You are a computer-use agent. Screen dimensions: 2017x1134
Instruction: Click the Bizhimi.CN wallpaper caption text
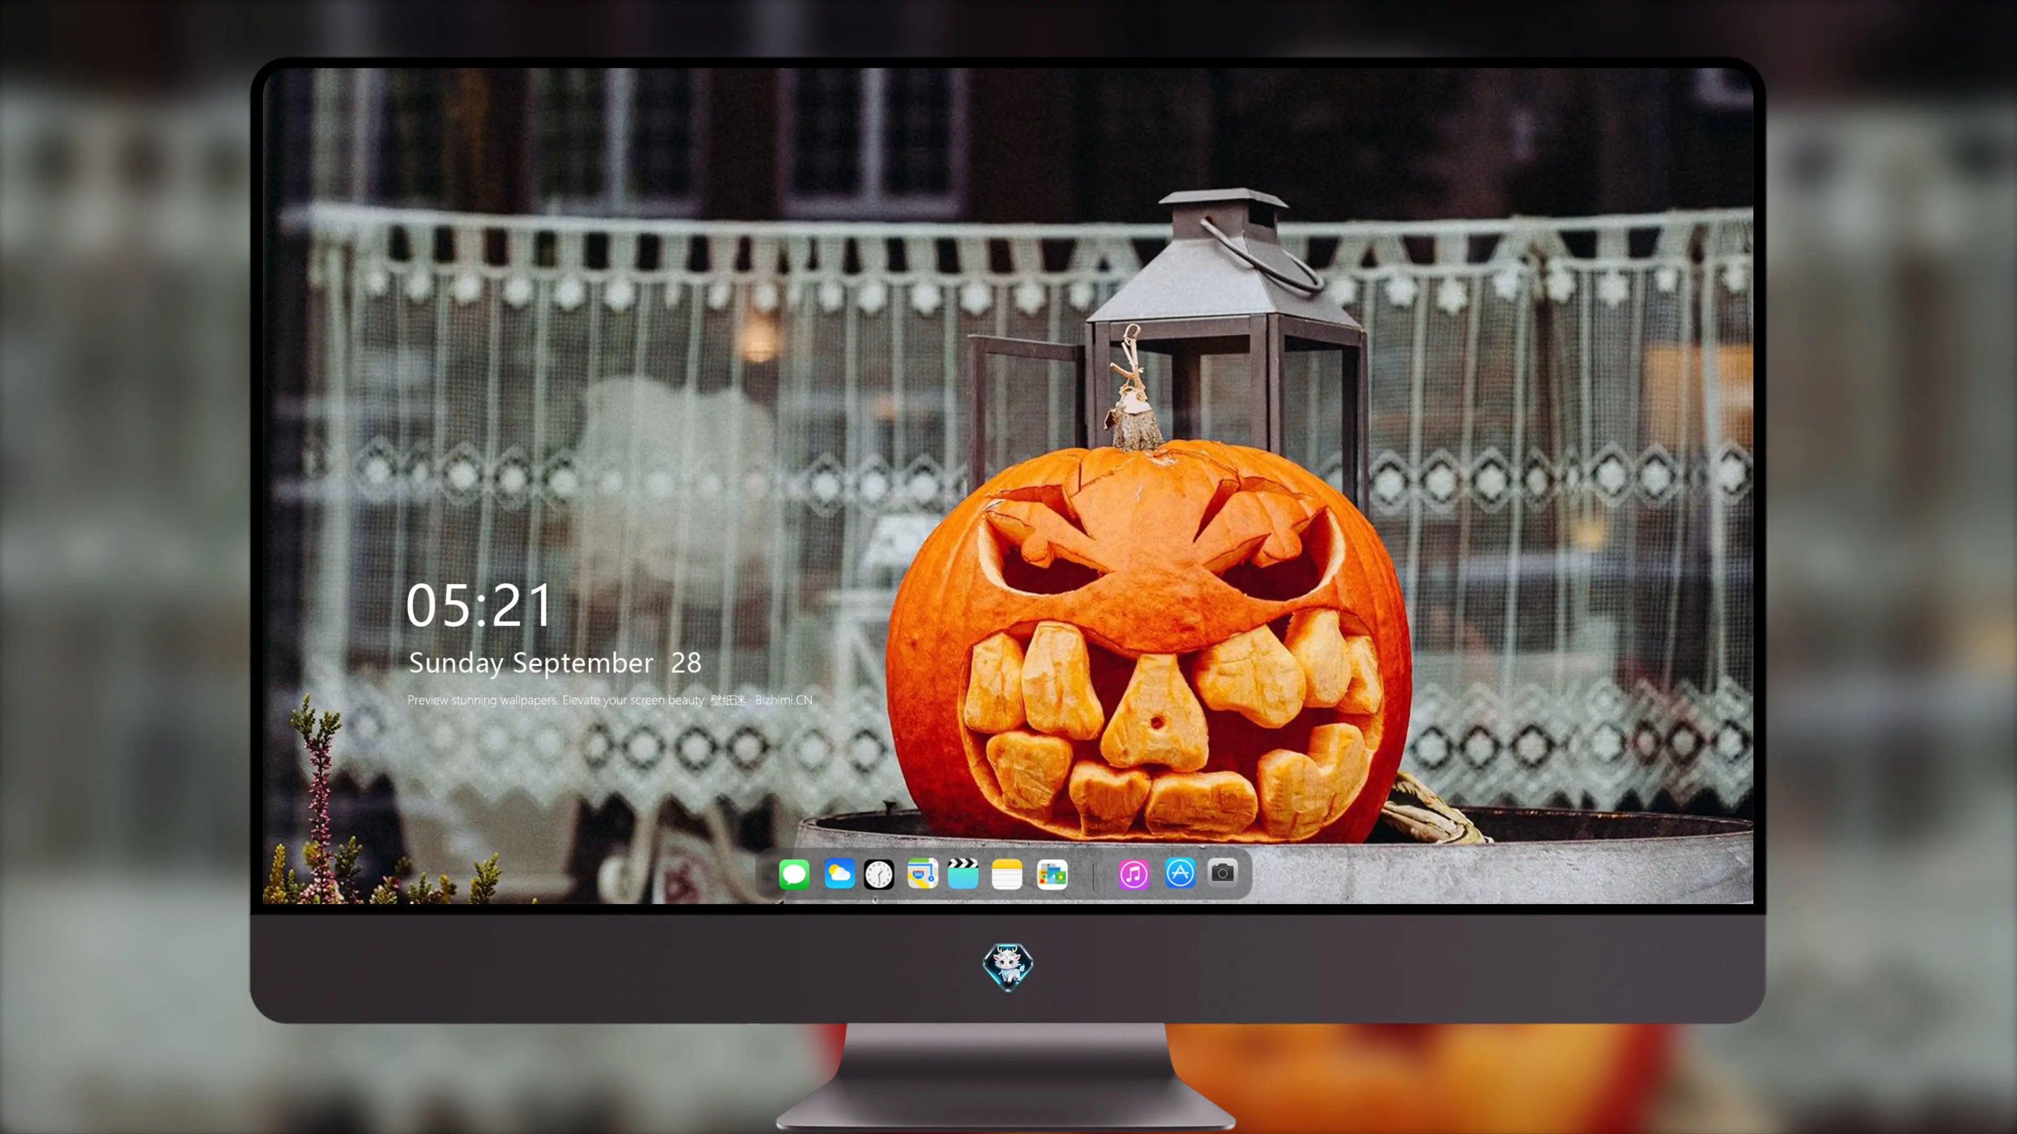(610, 700)
